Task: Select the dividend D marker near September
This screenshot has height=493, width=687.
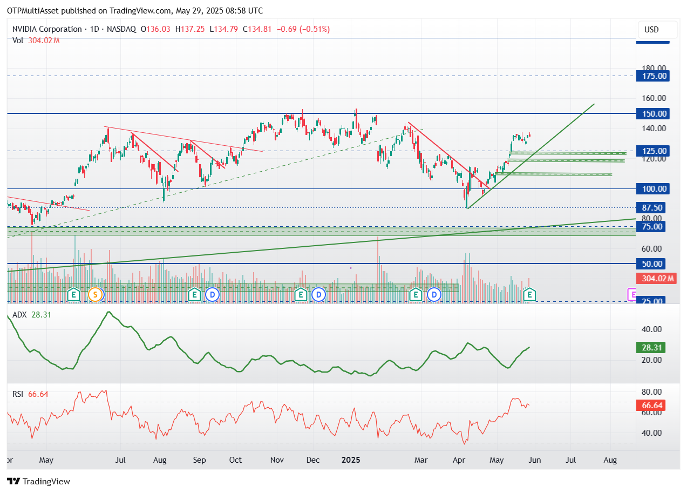Action: (x=213, y=294)
